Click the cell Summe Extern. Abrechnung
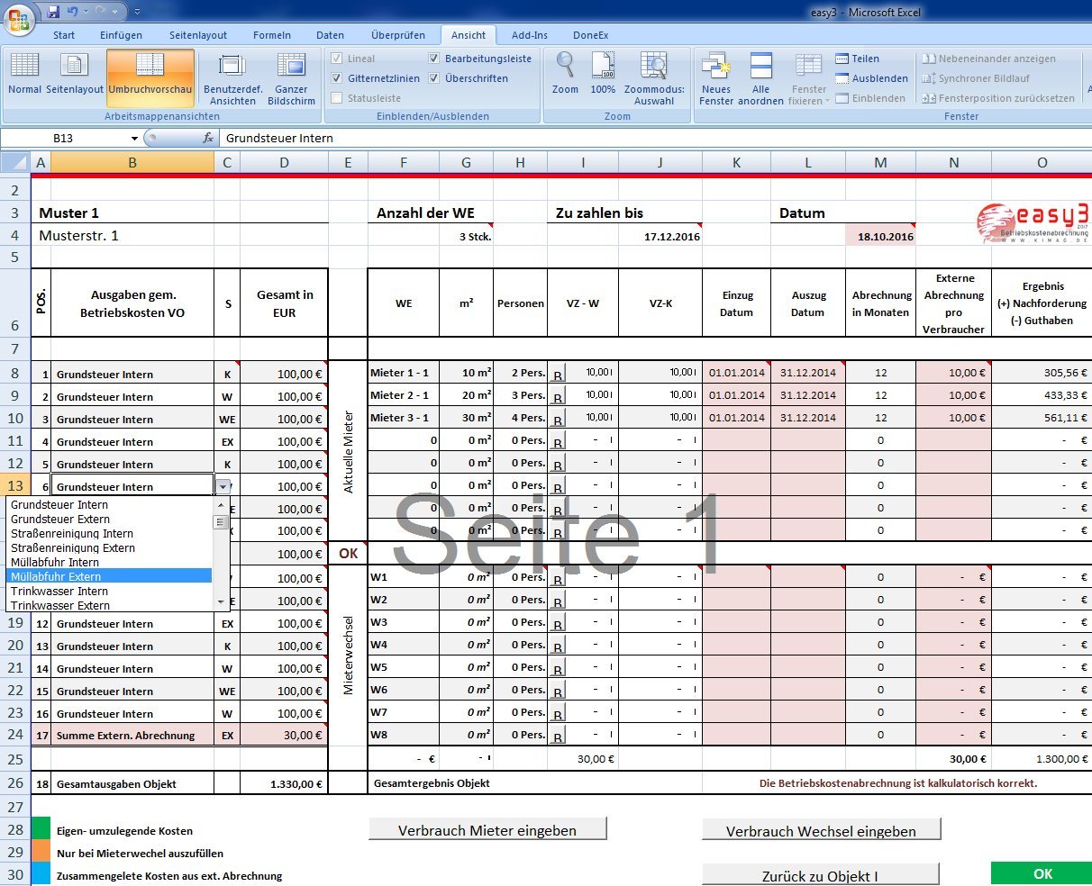Image resolution: width=1092 pixels, height=886 pixels. pos(132,736)
